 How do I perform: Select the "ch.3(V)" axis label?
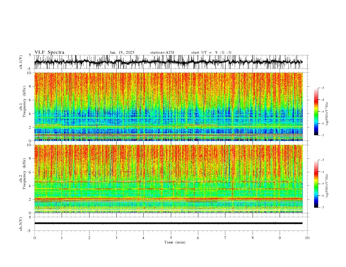click(21, 224)
